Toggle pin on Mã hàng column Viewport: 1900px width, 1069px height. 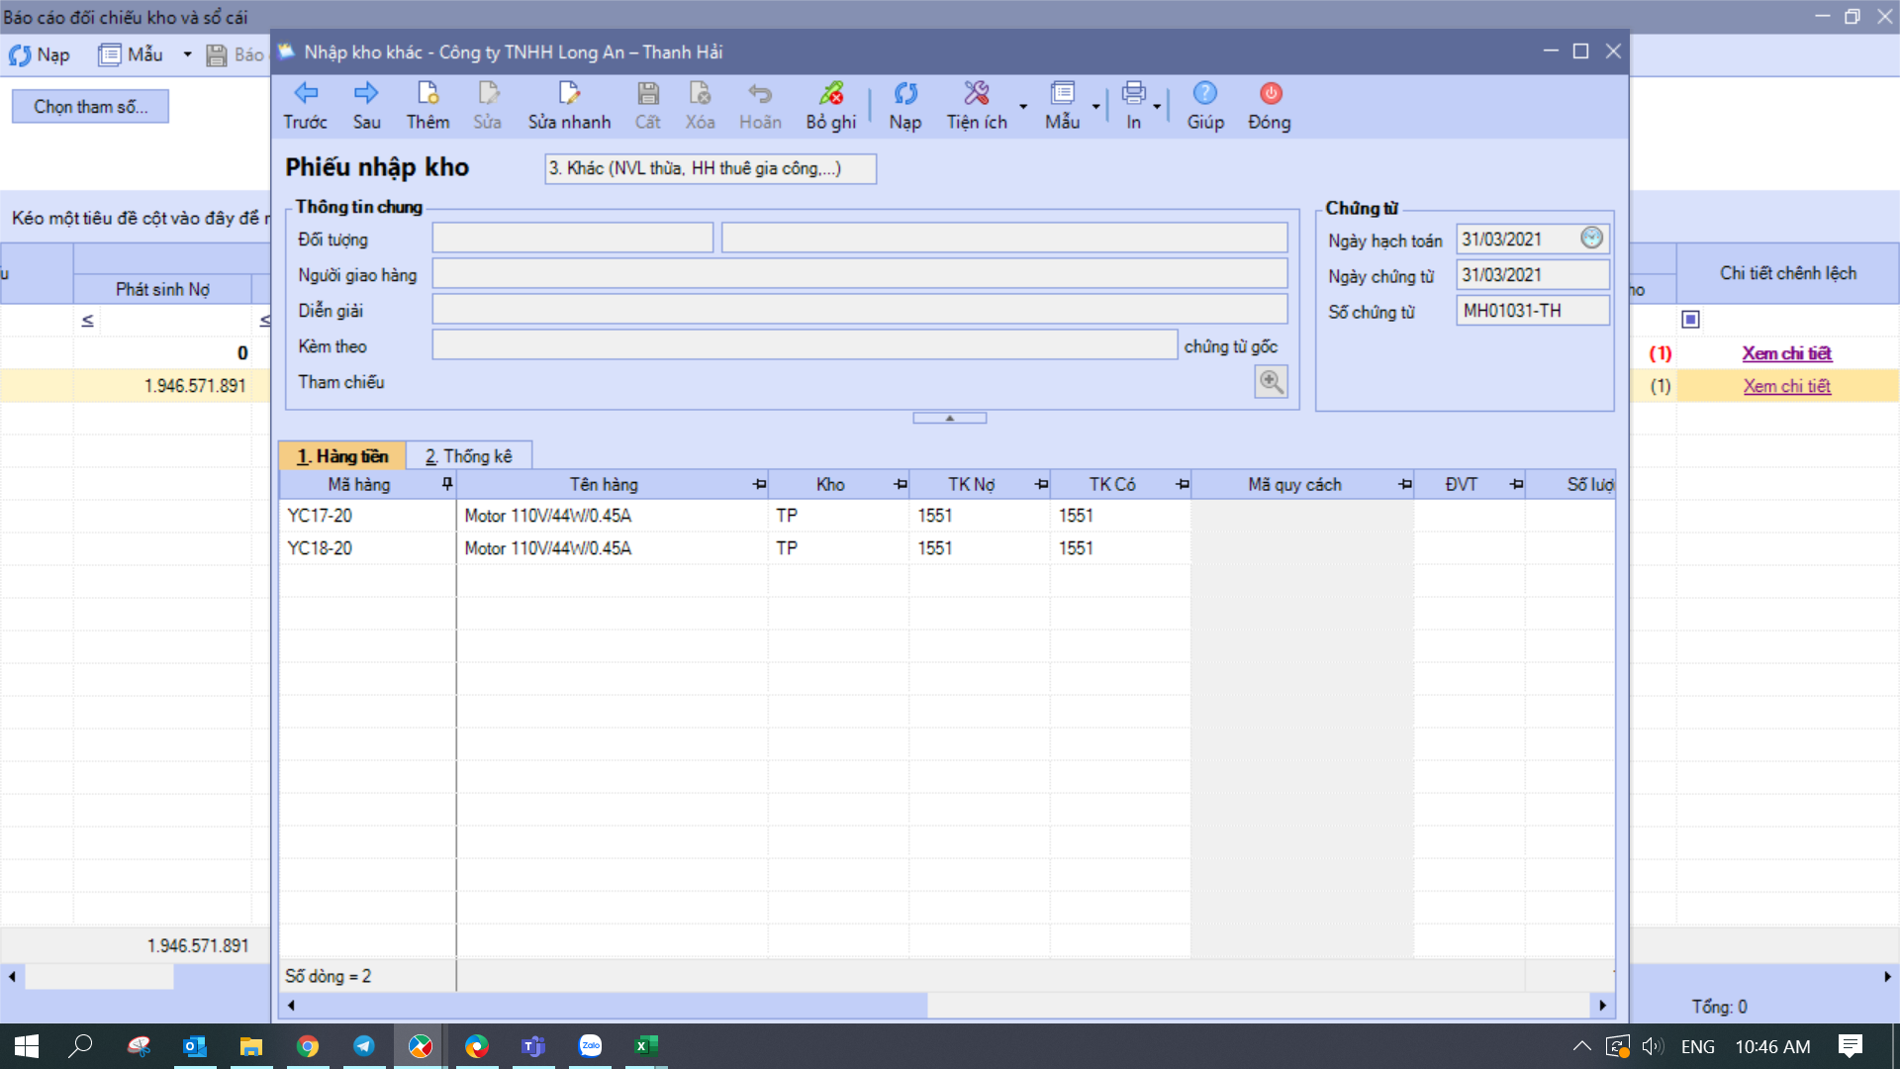447,484
